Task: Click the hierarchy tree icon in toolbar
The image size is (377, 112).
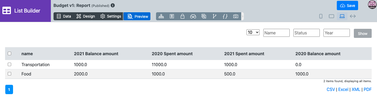Action: pos(161,16)
